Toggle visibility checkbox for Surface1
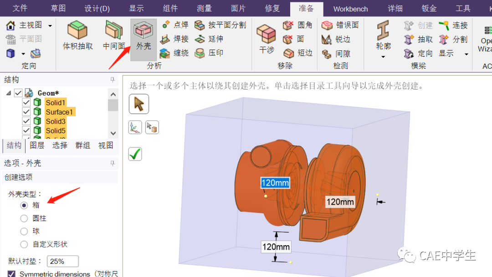This screenshot has width=492, height=277. 26,112
